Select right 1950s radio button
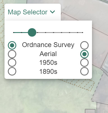The width and height of the screenshot is (108, 113). tap(84, 63)
